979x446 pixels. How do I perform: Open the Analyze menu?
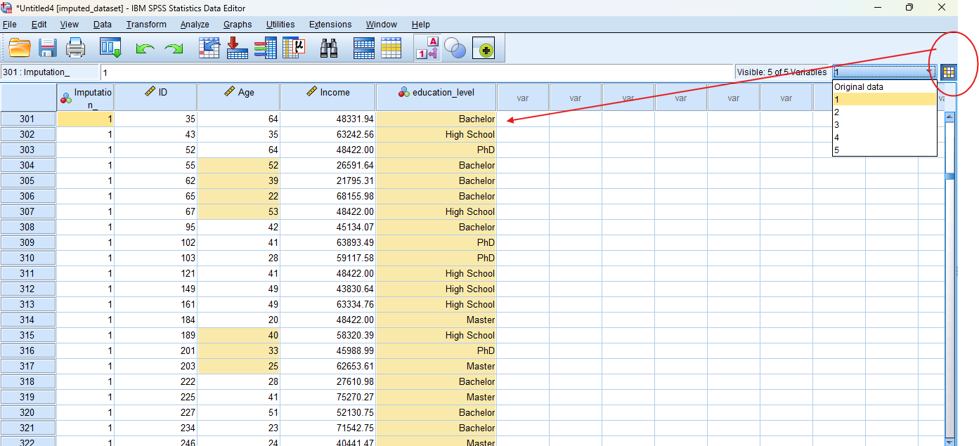click(x=195, y=25)
